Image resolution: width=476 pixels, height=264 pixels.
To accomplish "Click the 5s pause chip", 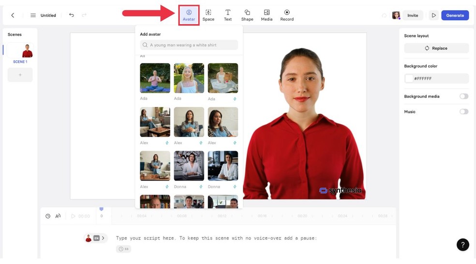I will (123, 249).
